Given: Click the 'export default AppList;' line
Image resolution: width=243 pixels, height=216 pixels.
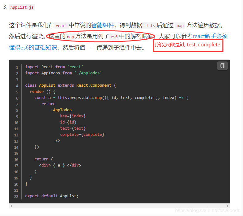Looking at the screenshot, I should point(52,196).
